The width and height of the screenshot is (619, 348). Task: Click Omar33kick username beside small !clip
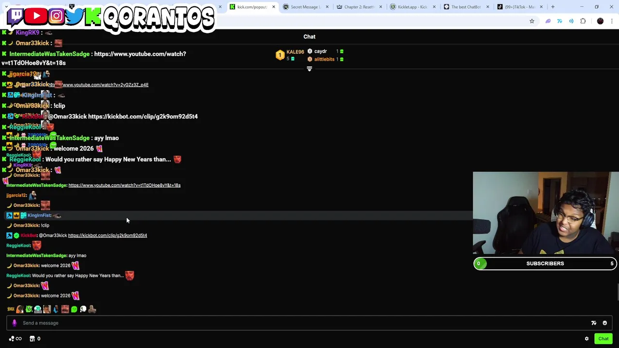(26, 226)
